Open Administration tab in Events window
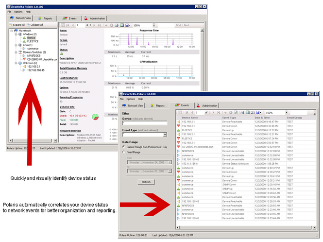323x242 pixels. 207,105
